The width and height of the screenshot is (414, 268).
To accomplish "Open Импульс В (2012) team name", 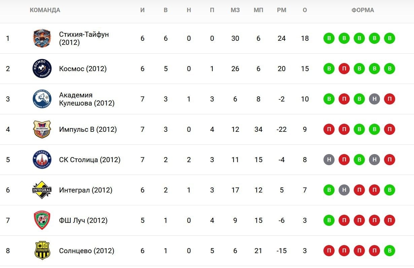I will click(x=88, y=129).
